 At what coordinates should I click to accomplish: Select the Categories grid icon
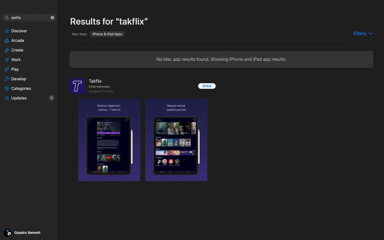7,88
